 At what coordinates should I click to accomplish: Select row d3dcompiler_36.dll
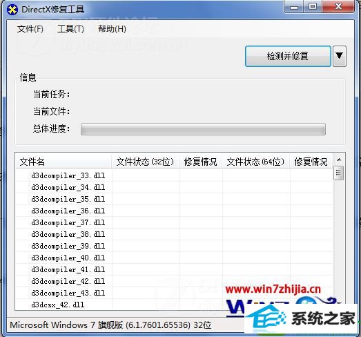coord(174,211)
